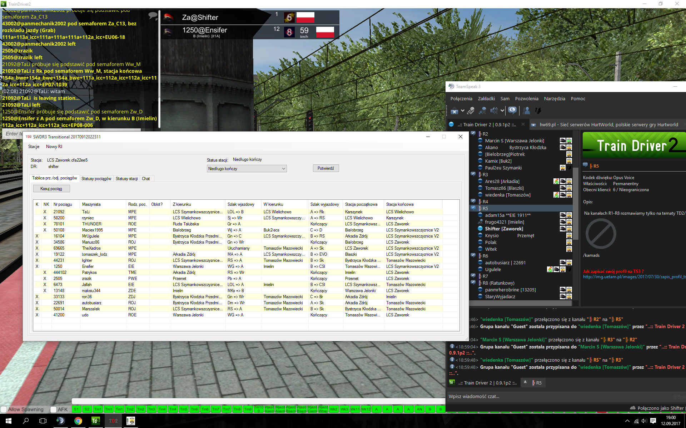This screenshot has height=428, width=686.
Task: Show hidden system tray icons
Action: pyautogui.click(x=627, y=421)
